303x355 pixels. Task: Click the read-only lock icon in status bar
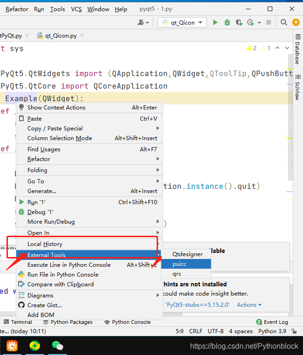click(x=294, y=331)
